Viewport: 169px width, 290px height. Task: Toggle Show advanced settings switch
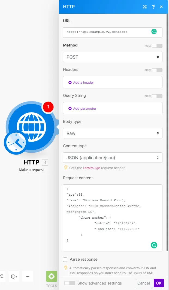click(x=70, y=283)
